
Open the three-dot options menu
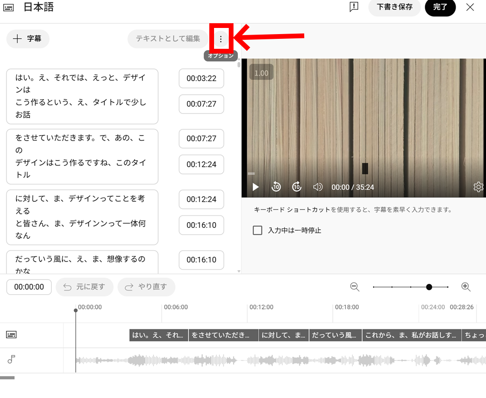point(220,39)
